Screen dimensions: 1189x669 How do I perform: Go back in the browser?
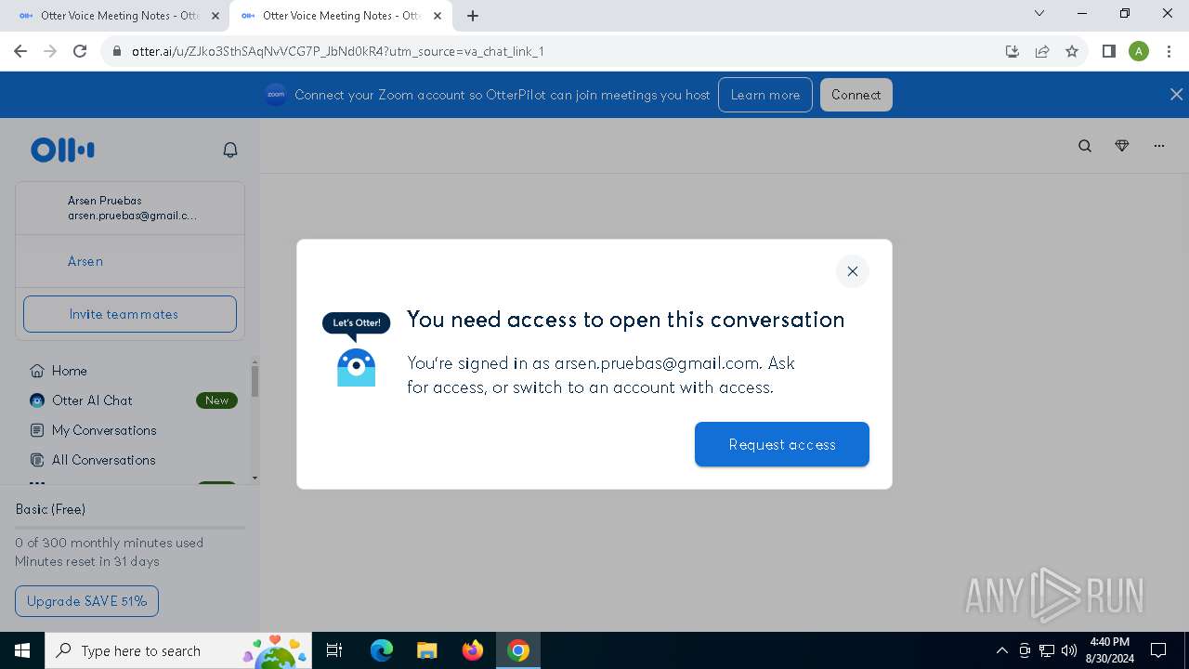(20, 51)
